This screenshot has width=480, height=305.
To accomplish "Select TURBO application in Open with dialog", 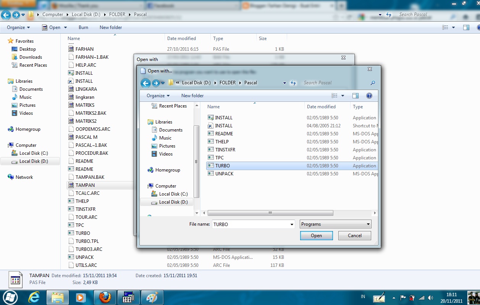I will click(292, 166).
